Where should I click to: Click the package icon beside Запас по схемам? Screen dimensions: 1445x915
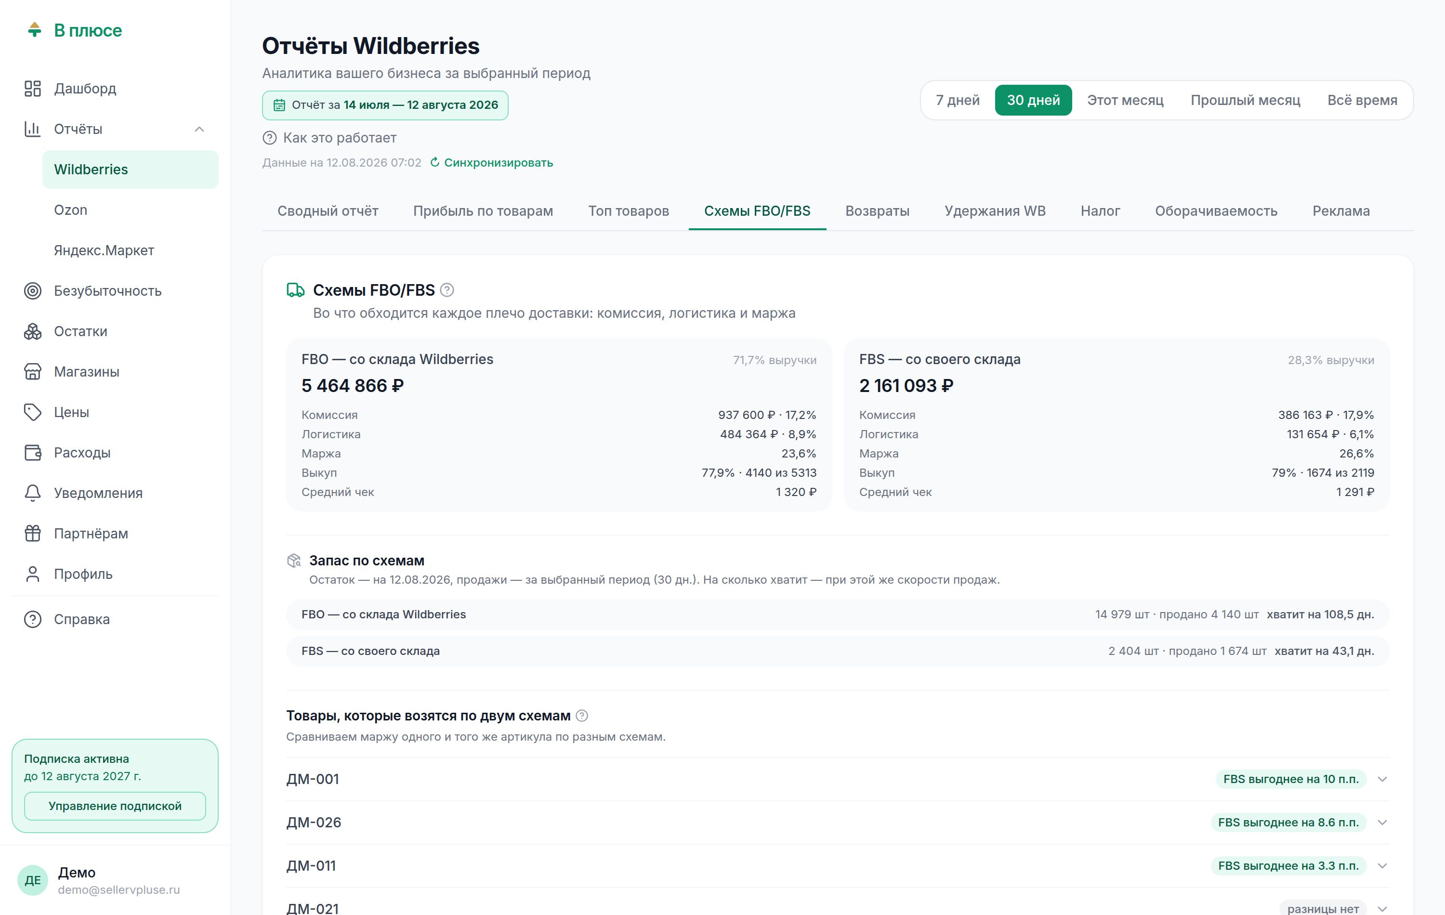pos(293,561)
